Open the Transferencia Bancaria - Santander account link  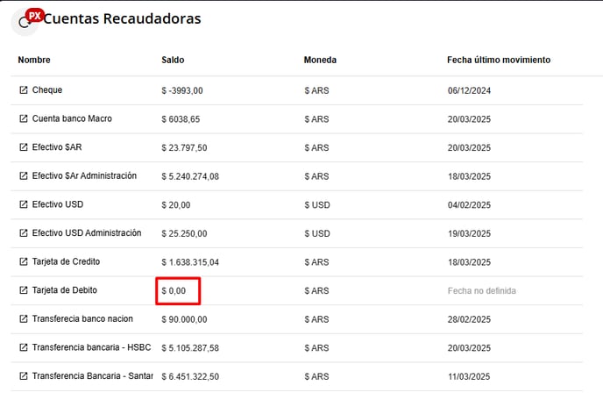(x=92, y=376)
